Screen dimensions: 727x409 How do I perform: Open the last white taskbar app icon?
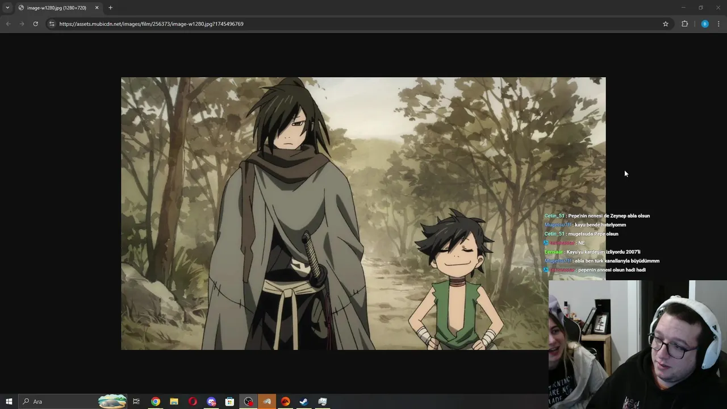(323, 402)
